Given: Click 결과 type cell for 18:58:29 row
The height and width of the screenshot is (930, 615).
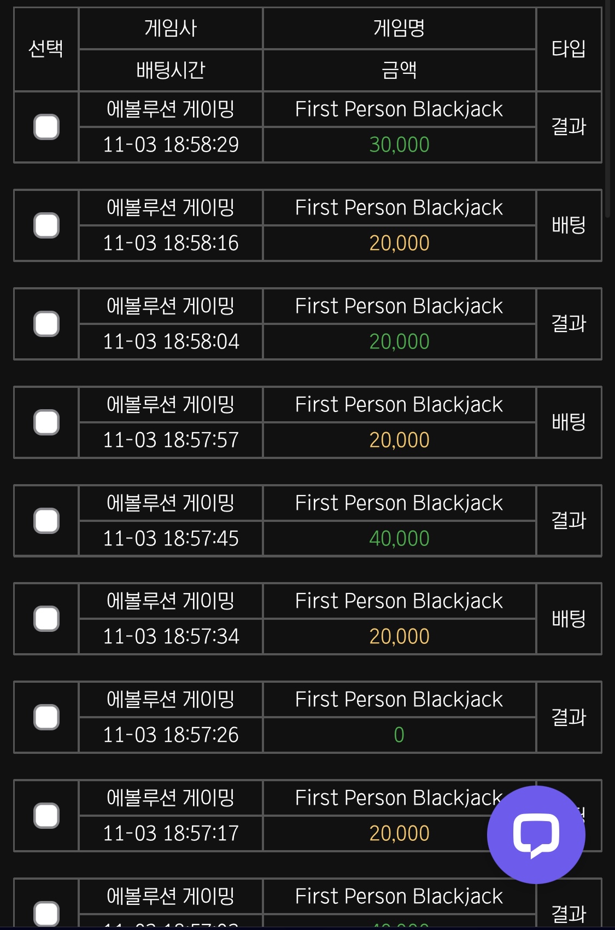Looking at the screenshot, I should [569, 127].
